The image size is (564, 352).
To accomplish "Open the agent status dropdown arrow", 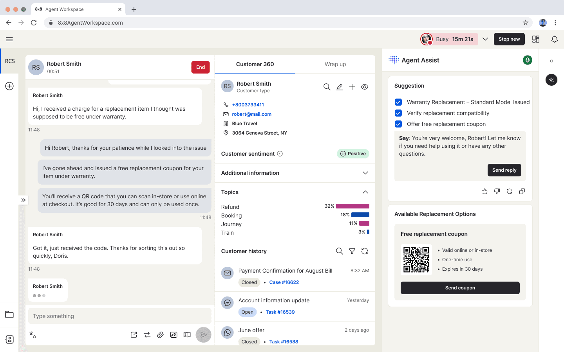I will coord(485,39).
